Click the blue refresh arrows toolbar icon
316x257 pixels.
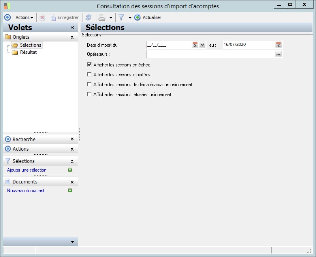tap(88, 17)
